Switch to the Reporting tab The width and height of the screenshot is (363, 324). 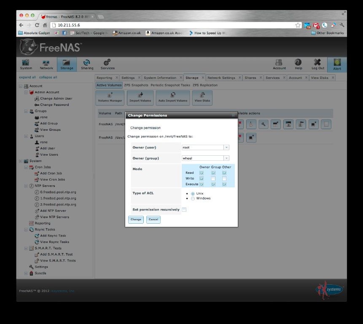point(105,78)
